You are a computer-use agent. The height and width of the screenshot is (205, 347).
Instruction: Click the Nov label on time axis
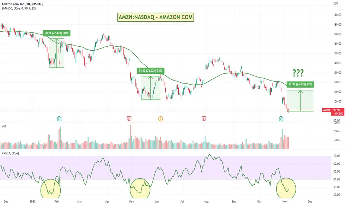(x=284, y=202)
